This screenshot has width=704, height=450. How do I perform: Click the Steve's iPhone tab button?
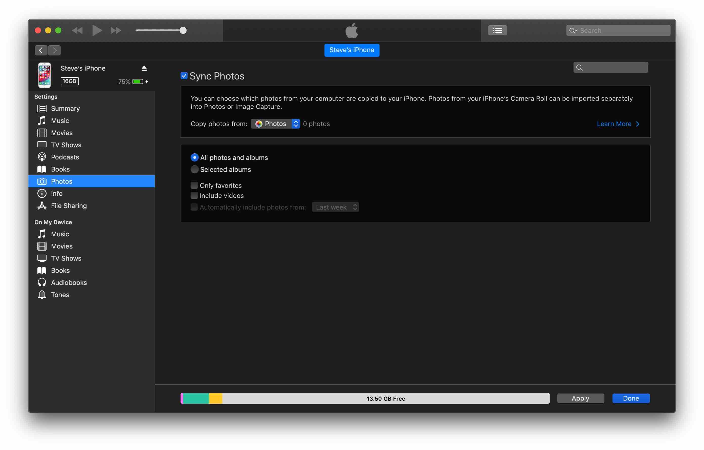[352, 50]
